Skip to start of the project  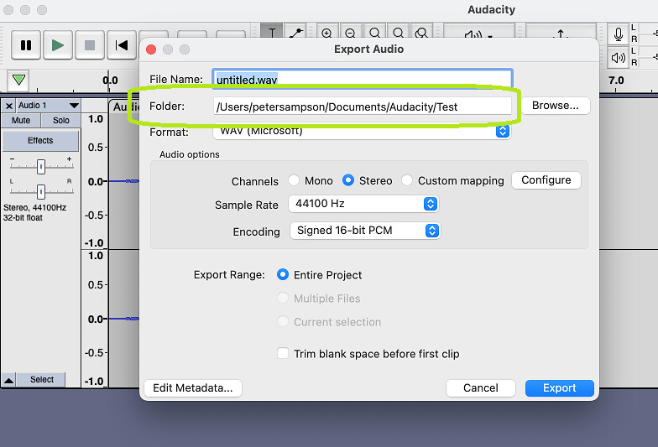pyautogui.click(x=122, y=45)
